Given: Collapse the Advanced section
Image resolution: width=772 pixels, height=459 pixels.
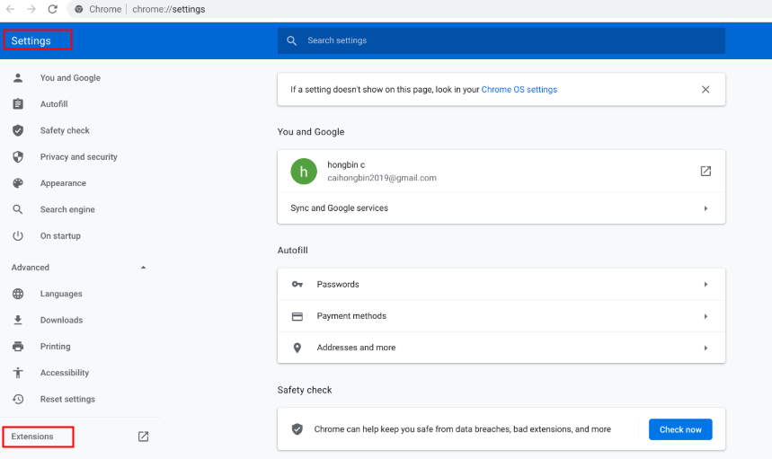Looking at the screenshot, I should [143, 268].
